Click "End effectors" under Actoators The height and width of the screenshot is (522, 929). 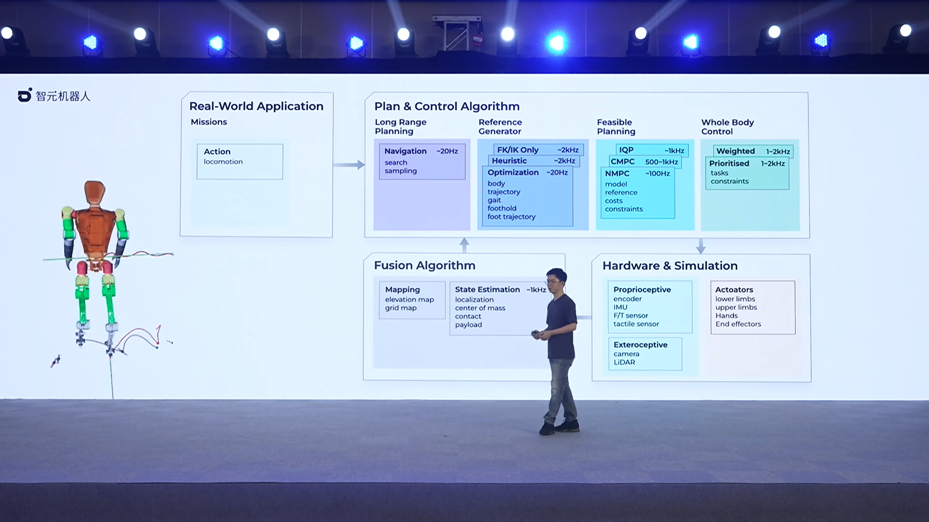click(738, 324)
